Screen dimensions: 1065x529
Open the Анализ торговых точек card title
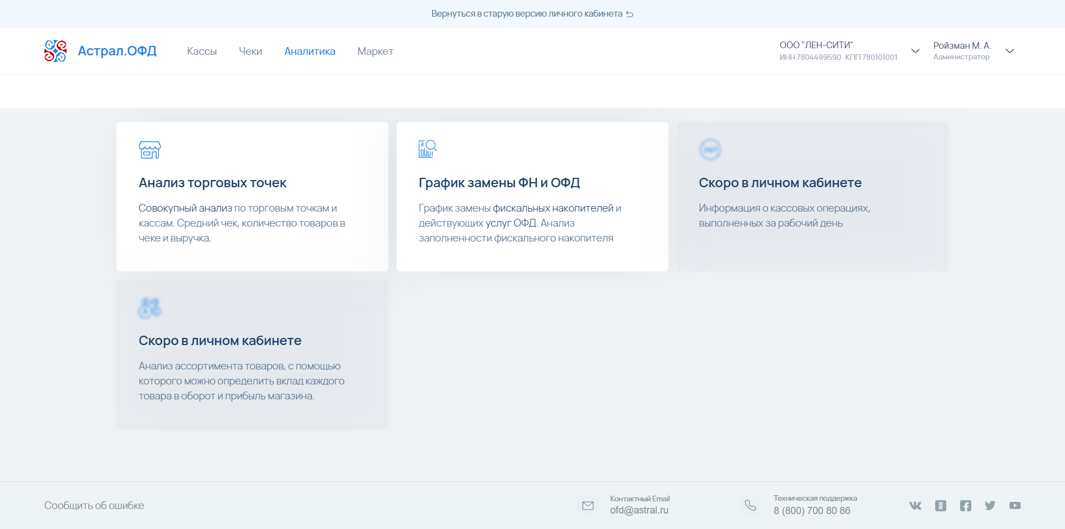click(212, 183)
